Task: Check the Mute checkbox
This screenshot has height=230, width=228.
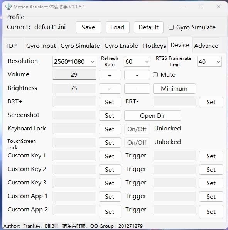Action: 155,74
